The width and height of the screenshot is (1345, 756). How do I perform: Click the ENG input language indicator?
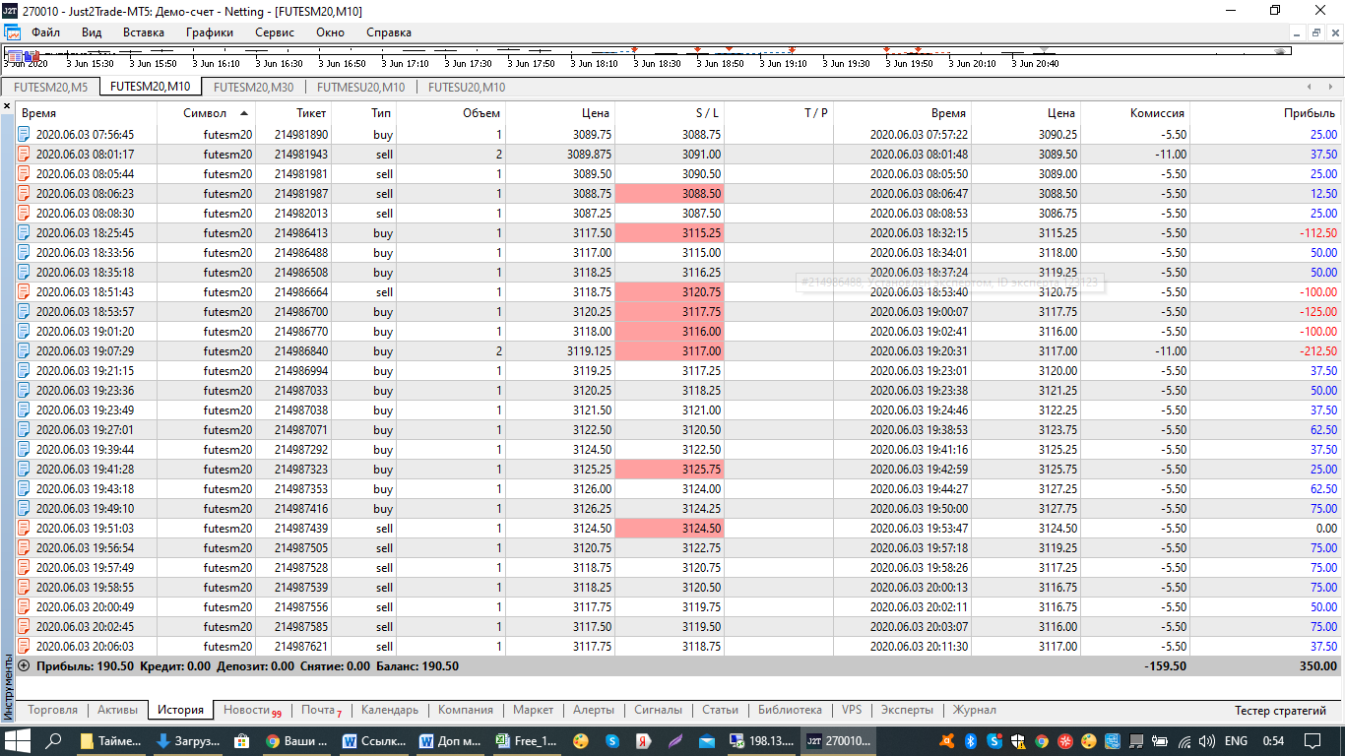pyautogui.click(x=1236, y=741)
